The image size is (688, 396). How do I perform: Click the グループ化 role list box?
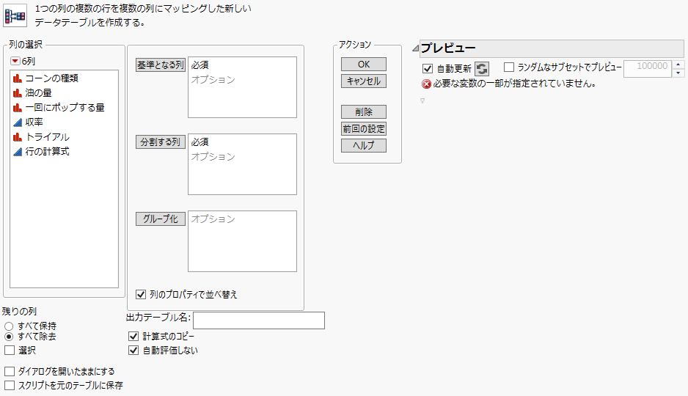coord(242,241)
